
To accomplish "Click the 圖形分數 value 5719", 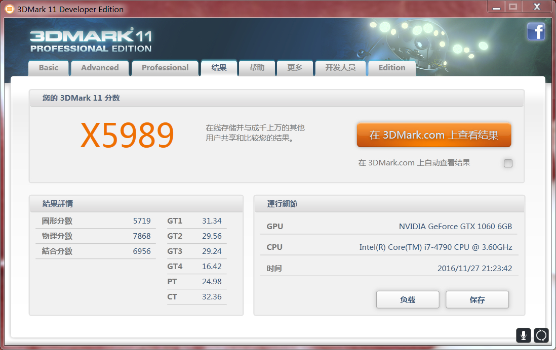I will pos(142,221).
